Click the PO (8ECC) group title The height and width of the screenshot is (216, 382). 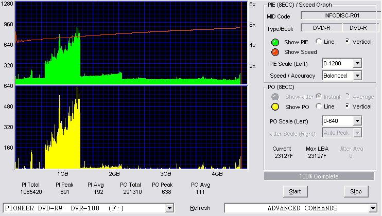281,87
